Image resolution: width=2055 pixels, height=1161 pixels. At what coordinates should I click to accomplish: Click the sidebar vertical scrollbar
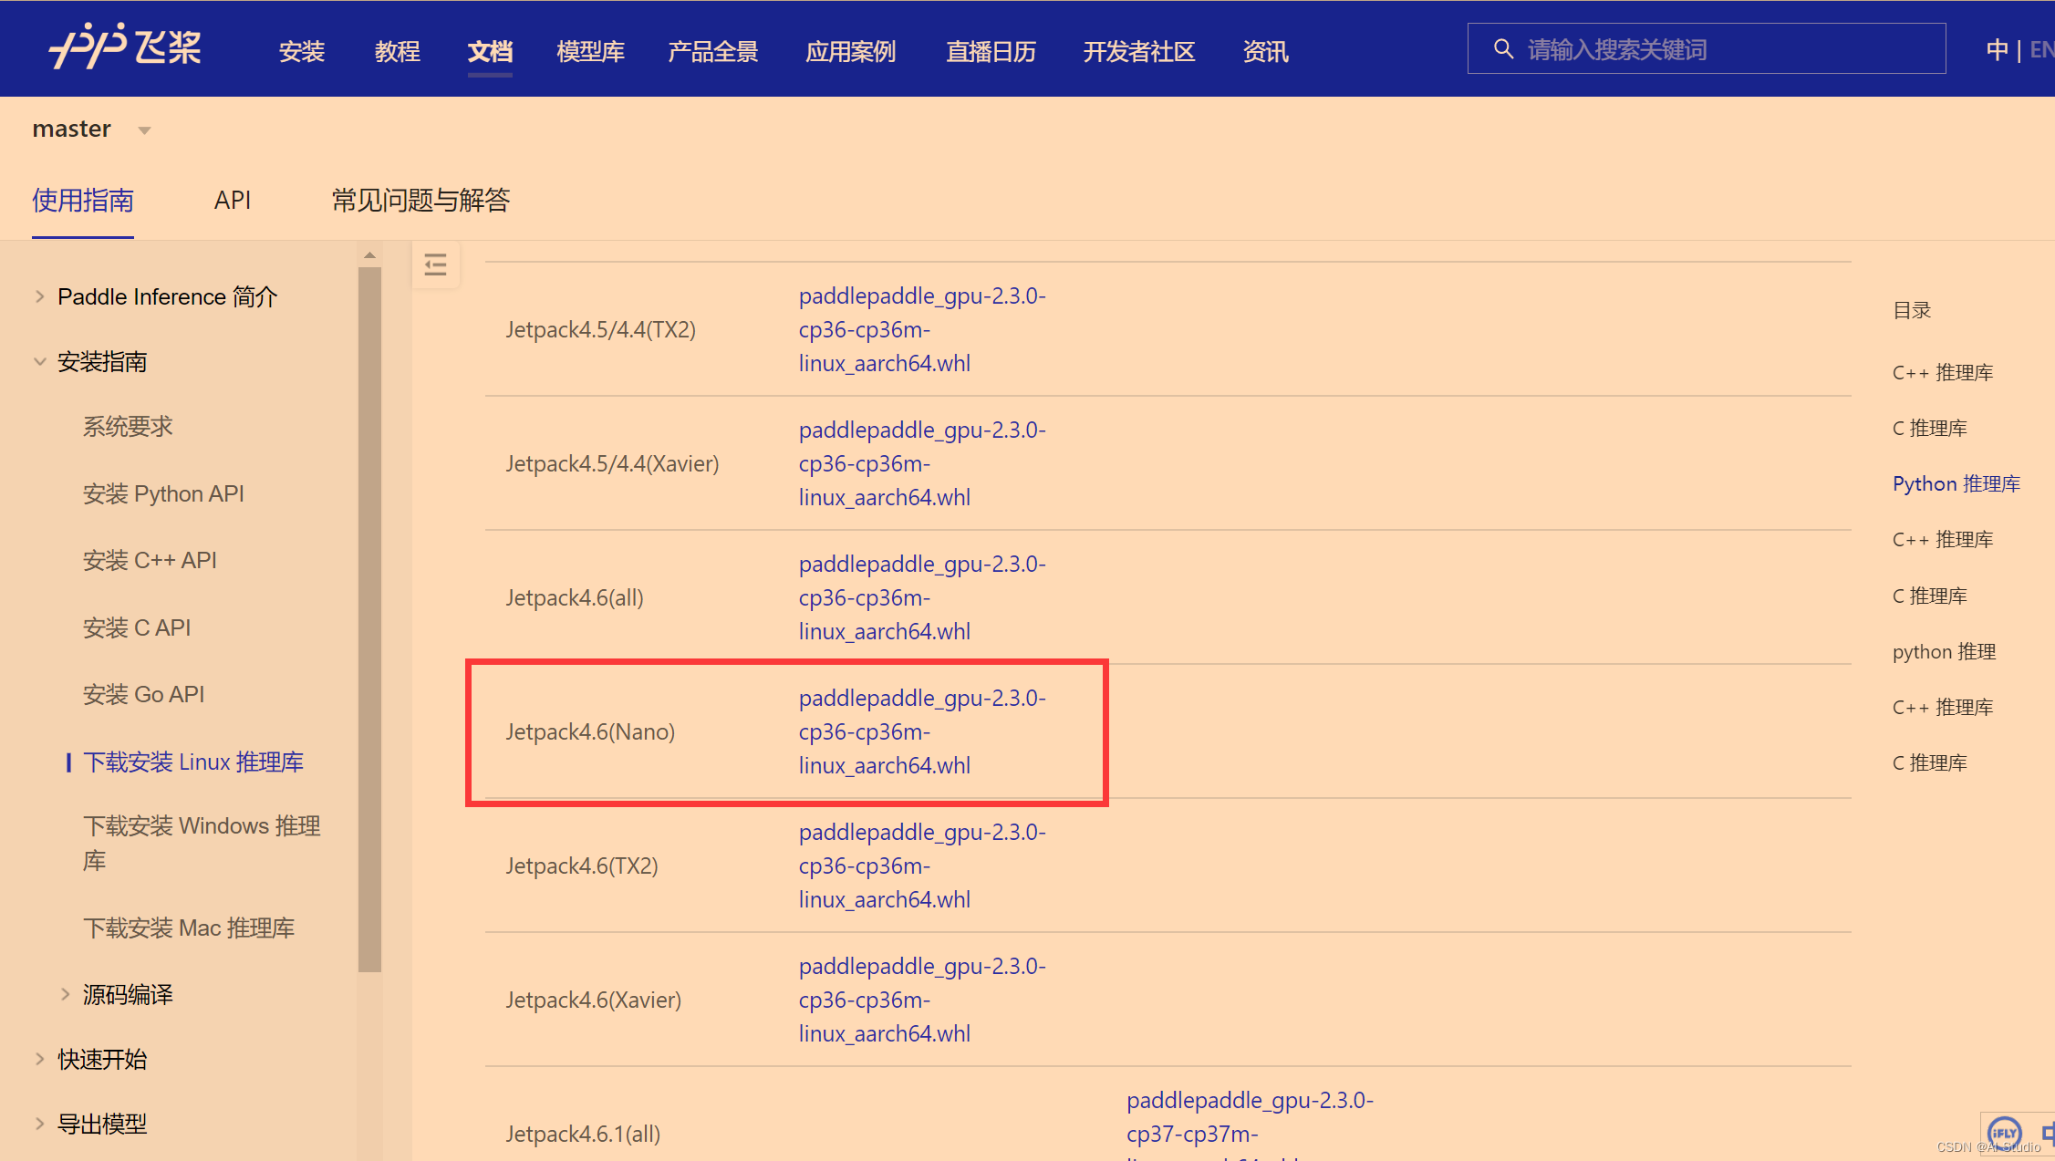(x=369, y=620)
